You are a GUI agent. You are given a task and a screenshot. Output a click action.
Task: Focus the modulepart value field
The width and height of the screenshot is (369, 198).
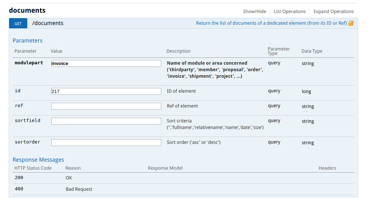coord(106,63)
